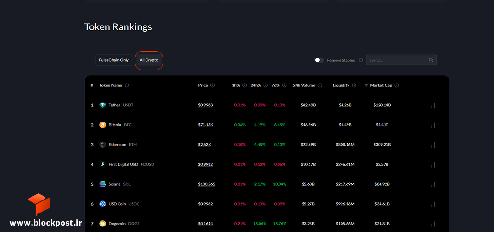Click Bitcoin price $71.16K
This screenshot has width=494, height=232.
tap(206, 125)
